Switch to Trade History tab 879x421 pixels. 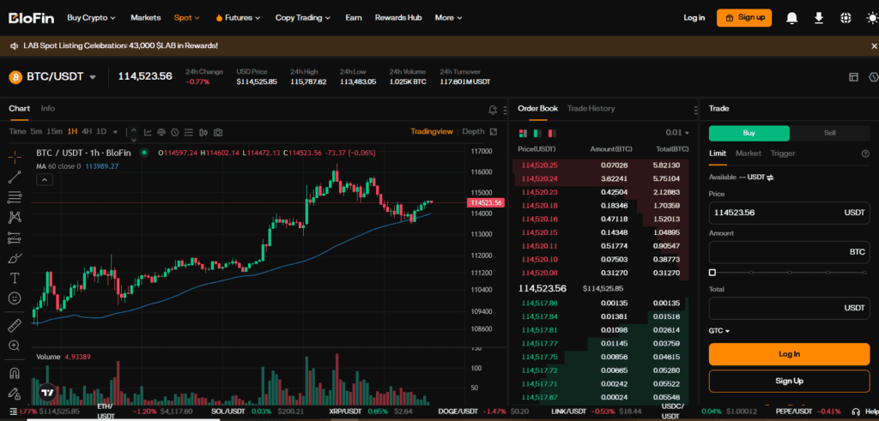coord(591,109)
